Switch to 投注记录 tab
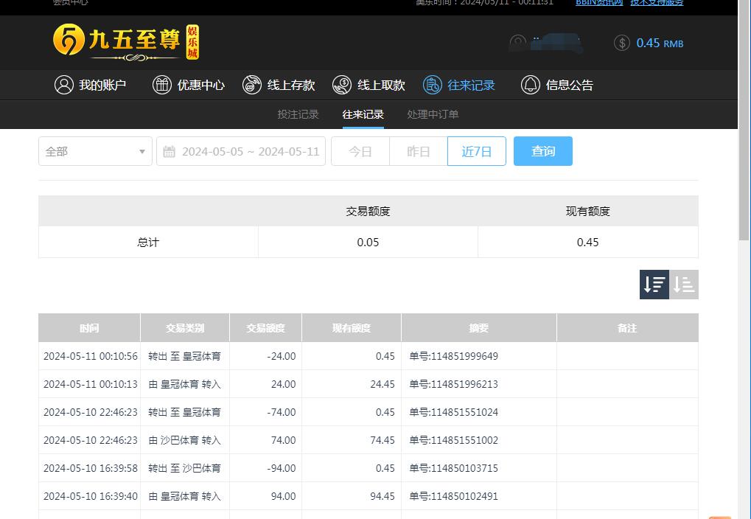Viewport: 751px width, 519px height. [298, 114]
